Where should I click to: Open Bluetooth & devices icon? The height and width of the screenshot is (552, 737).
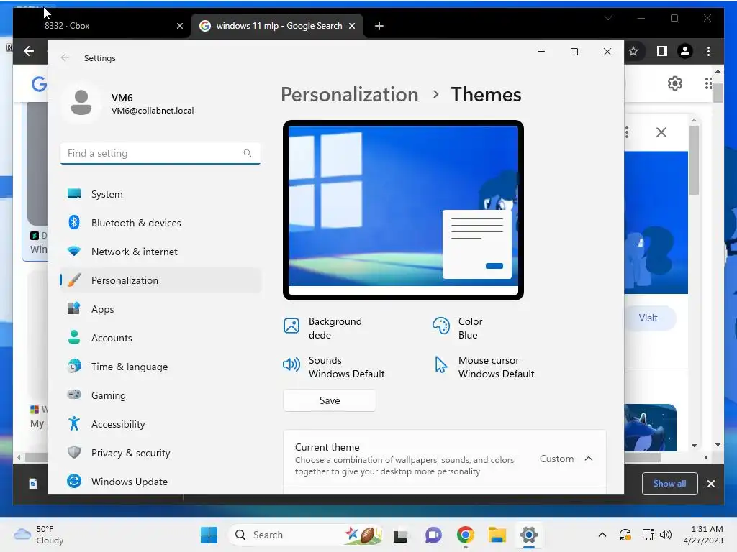point(74,223)
